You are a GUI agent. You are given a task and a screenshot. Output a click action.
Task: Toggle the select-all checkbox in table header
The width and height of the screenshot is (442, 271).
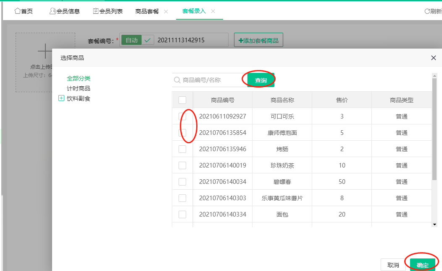(x=182, y=100)
